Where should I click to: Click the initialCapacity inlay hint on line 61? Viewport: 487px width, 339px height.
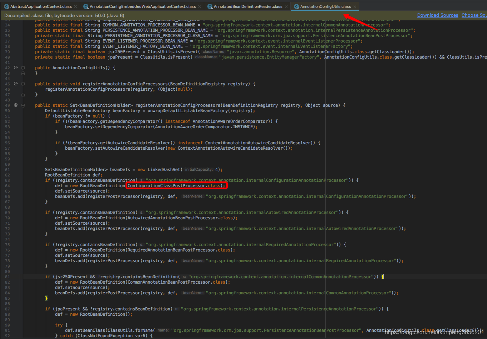(x=199, y=170)
